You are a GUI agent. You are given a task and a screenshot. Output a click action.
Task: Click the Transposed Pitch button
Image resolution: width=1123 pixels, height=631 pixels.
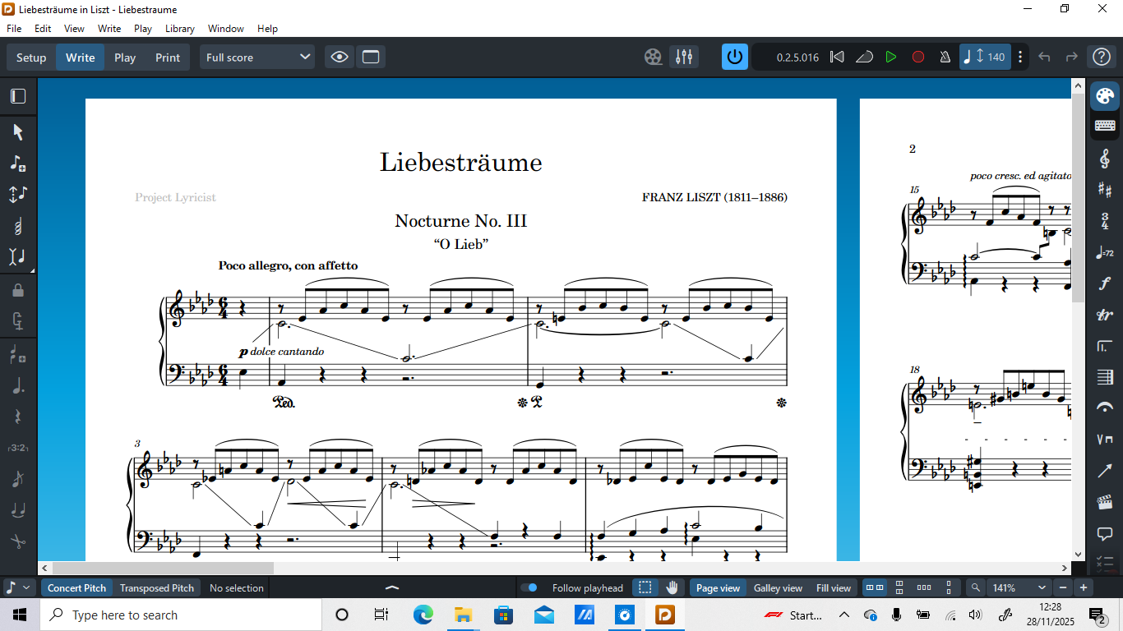[x=157, y=587]
